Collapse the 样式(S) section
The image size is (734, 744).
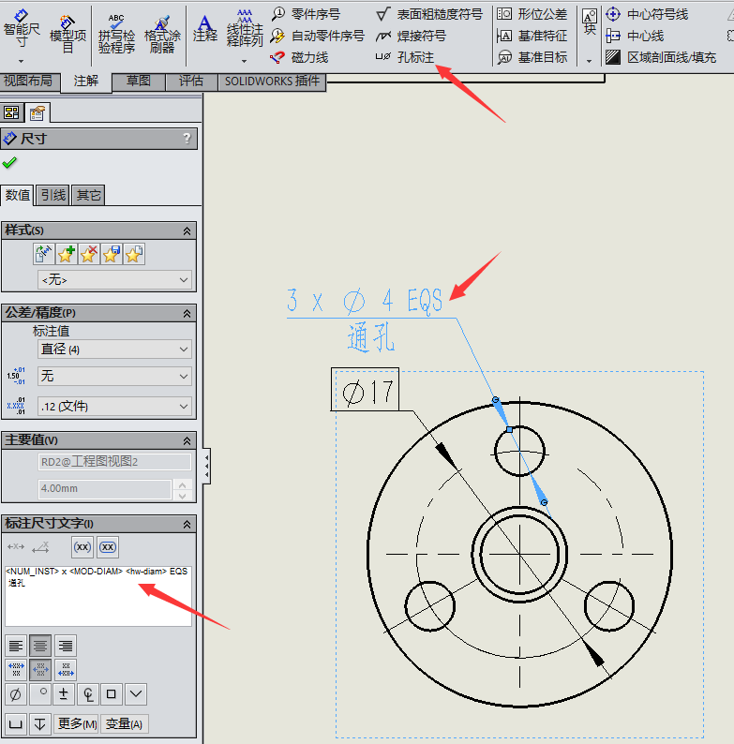tap(187, 231)
